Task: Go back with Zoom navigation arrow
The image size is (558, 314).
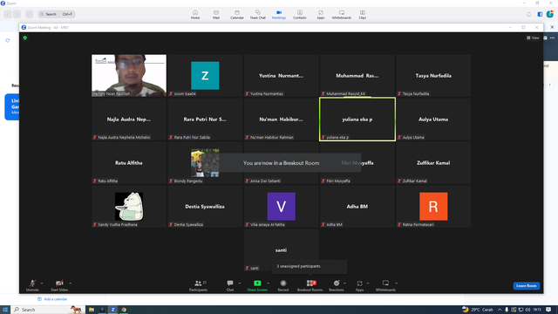Action: click(8, 14)
